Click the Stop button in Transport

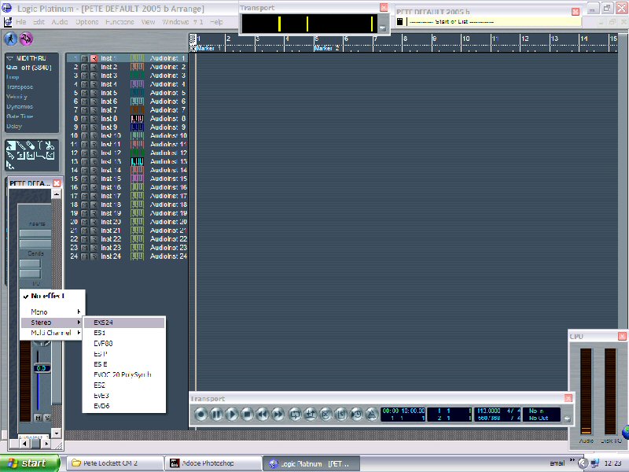[246, 414]
